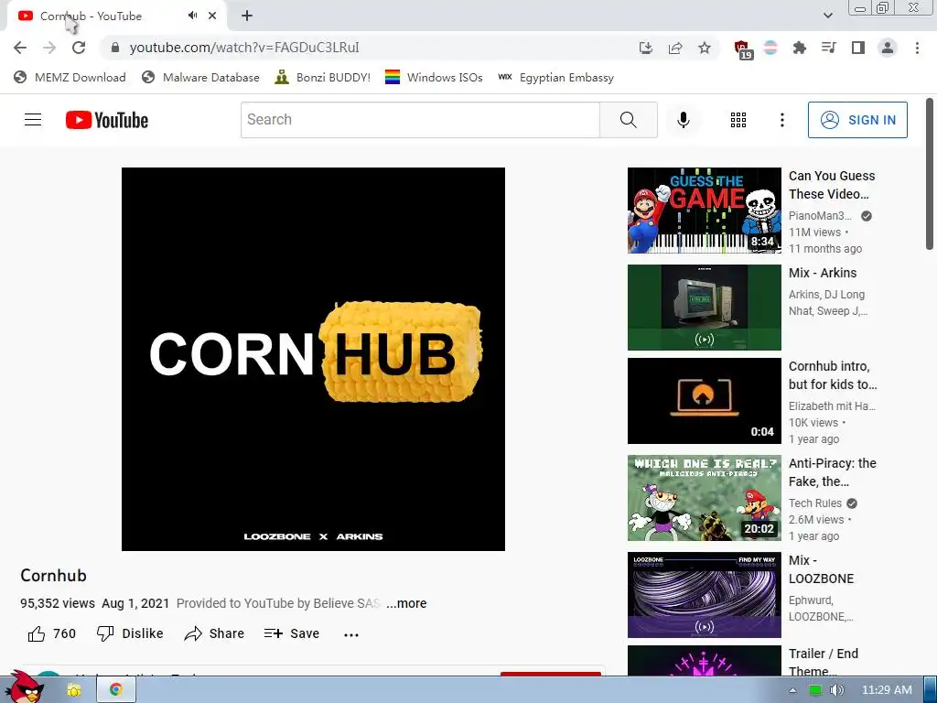Open the Chrome profile avatar
The image size is (937, 703).
click(888, 48)
